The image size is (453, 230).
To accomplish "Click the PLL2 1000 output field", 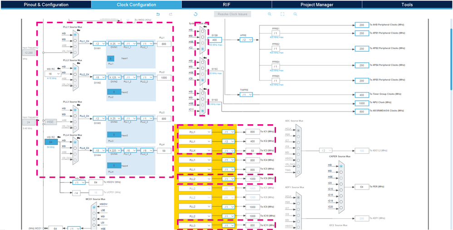I will (164, 78).
